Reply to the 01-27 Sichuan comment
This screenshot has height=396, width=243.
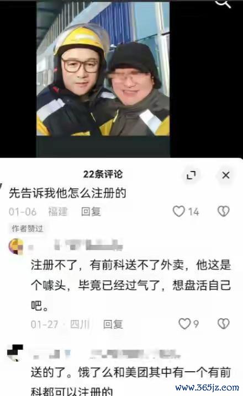click(113, 324)
